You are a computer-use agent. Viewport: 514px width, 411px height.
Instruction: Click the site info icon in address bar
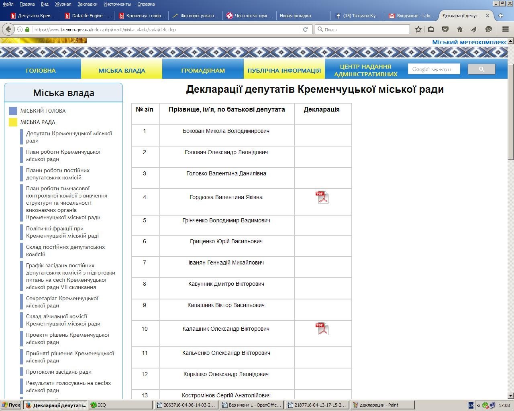[x=20, y=29]
